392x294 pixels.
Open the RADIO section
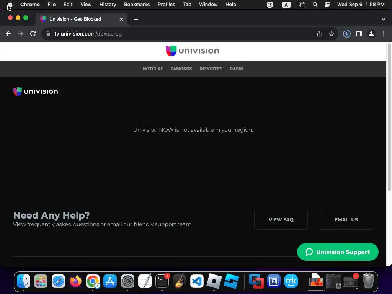coord(237,69)
